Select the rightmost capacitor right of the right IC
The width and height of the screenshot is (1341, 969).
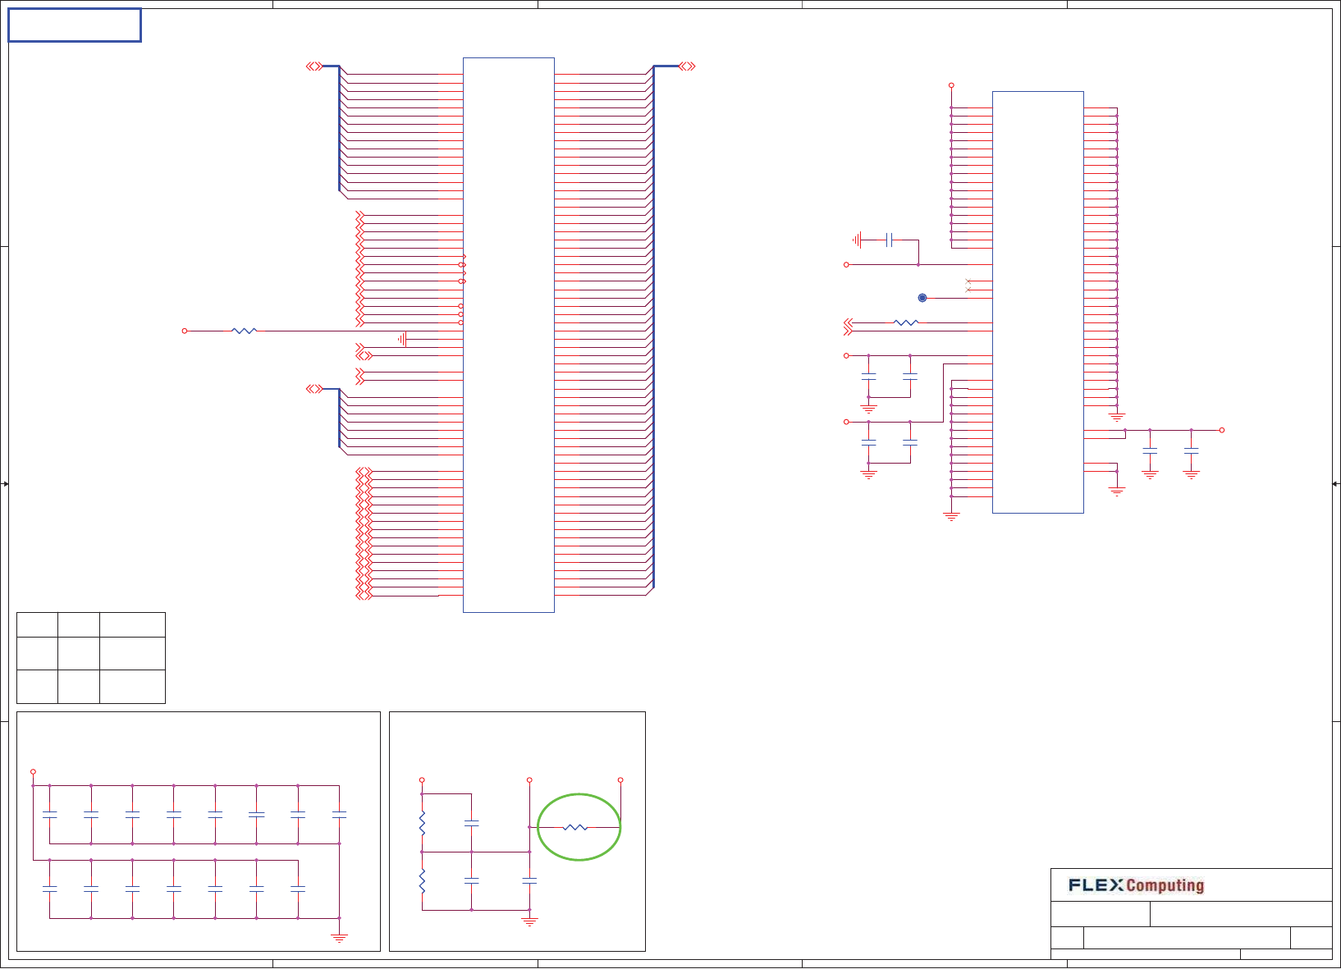point(1192,450)
